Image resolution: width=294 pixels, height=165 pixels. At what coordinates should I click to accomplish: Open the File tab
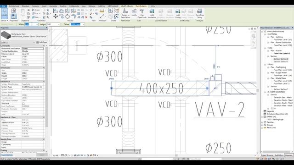4,6
